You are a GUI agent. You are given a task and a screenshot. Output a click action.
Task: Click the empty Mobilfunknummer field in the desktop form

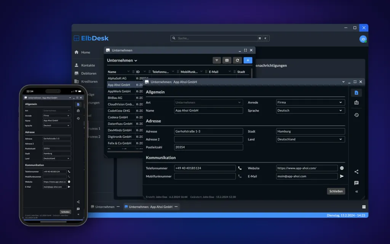pos(205,176)
